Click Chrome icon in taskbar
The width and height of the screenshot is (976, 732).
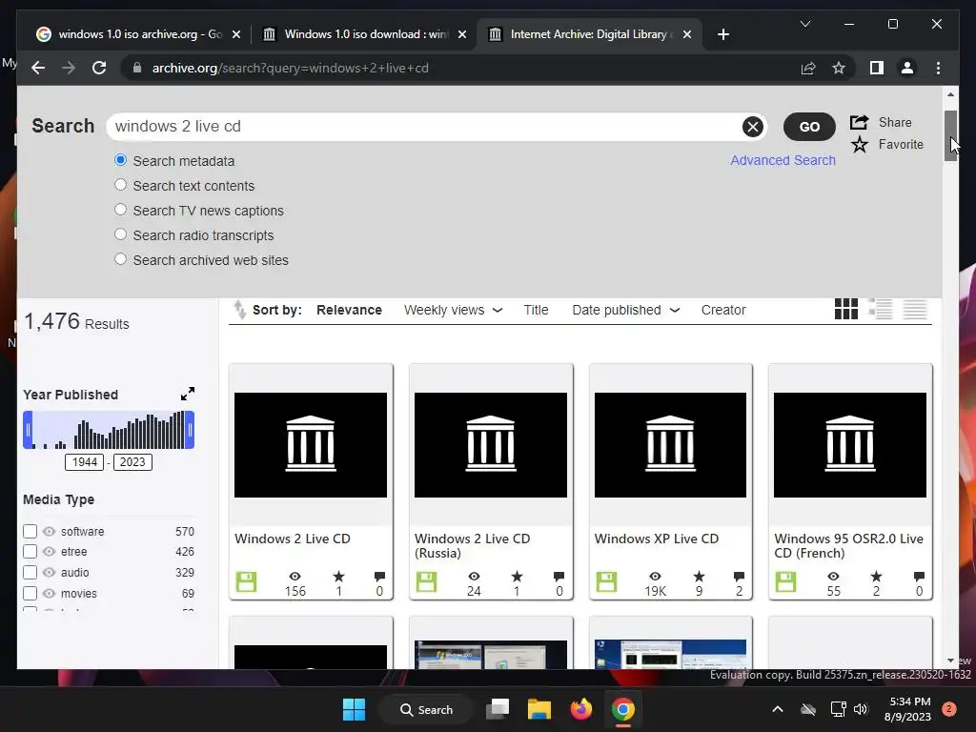622,709
